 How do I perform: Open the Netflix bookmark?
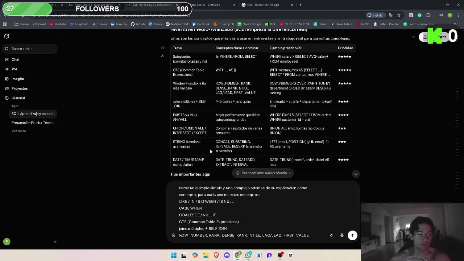point(362,24)
